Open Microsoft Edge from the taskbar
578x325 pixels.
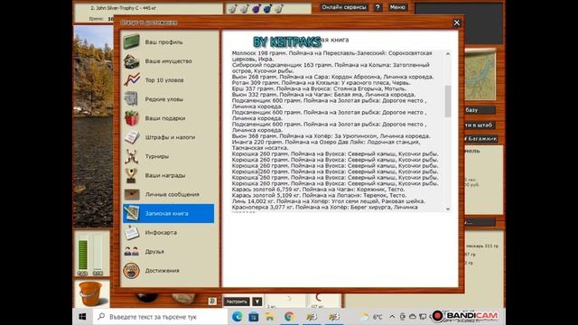(x=237, y=317)
